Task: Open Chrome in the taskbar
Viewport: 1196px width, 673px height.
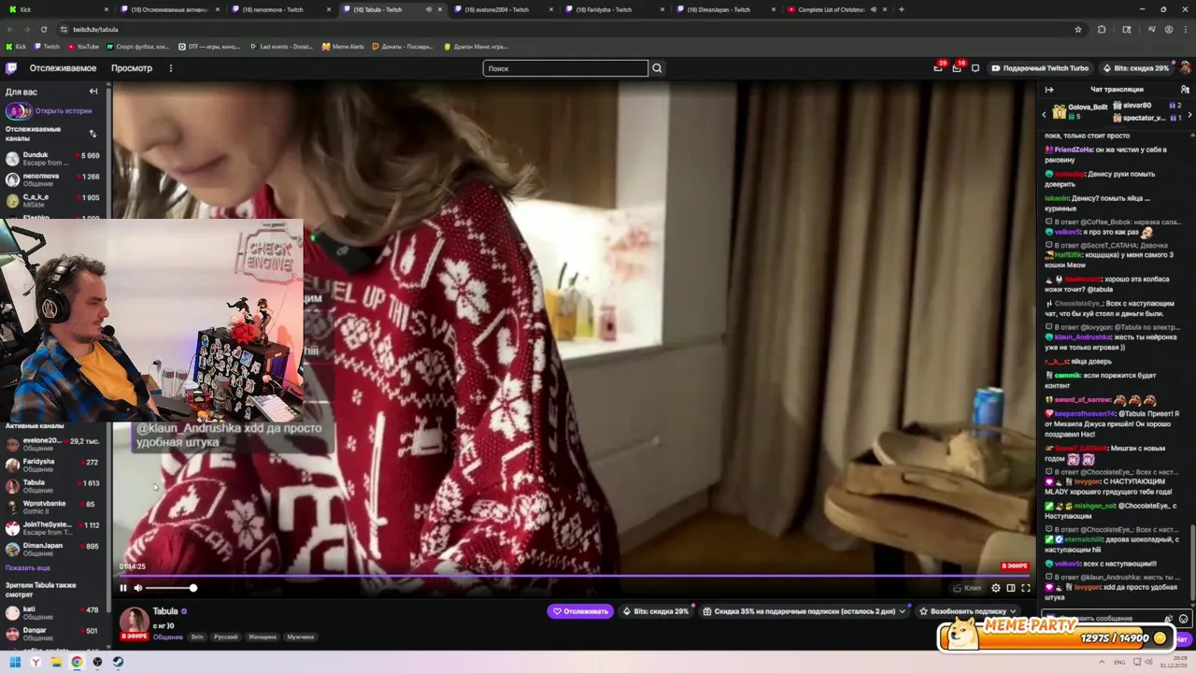Action: (x=77, y=662)
